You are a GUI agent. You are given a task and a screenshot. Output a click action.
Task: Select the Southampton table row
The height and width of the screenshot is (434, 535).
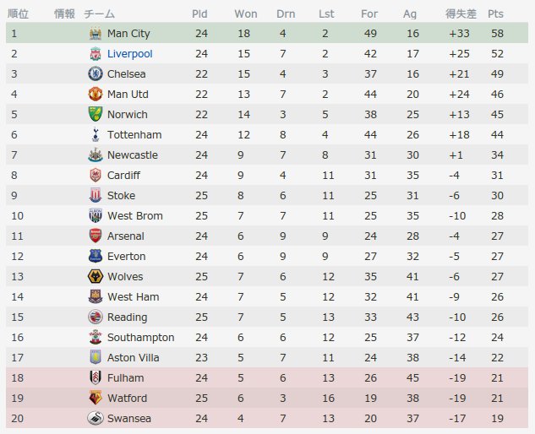[267, 338]
